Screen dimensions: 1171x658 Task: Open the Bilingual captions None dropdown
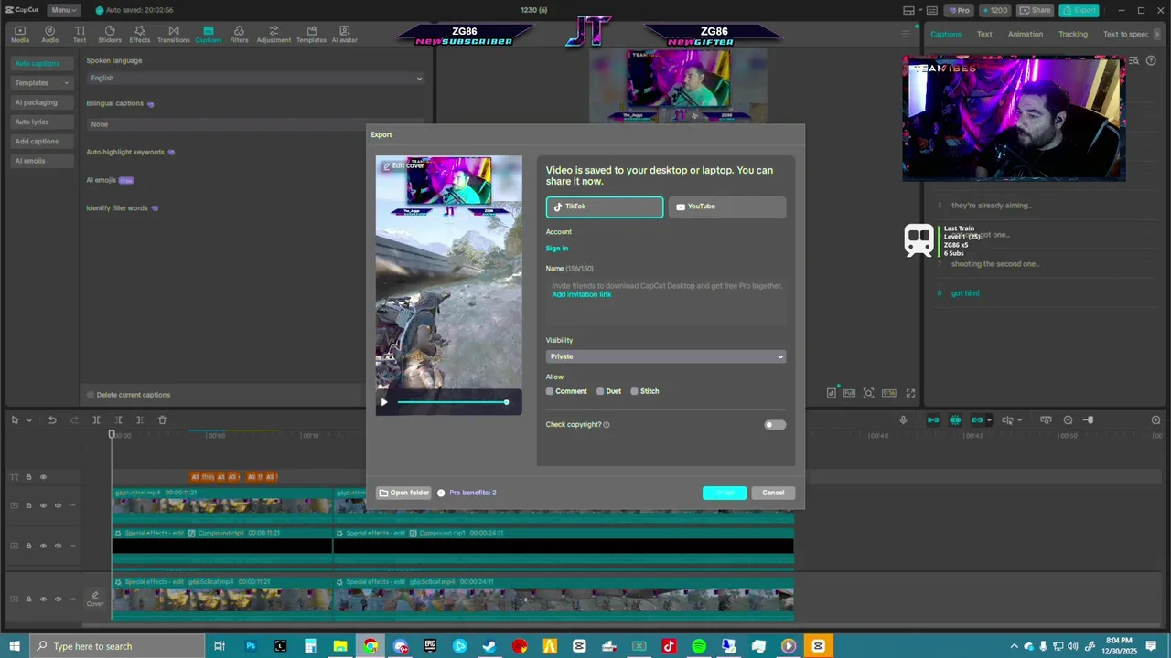[255, 124]
